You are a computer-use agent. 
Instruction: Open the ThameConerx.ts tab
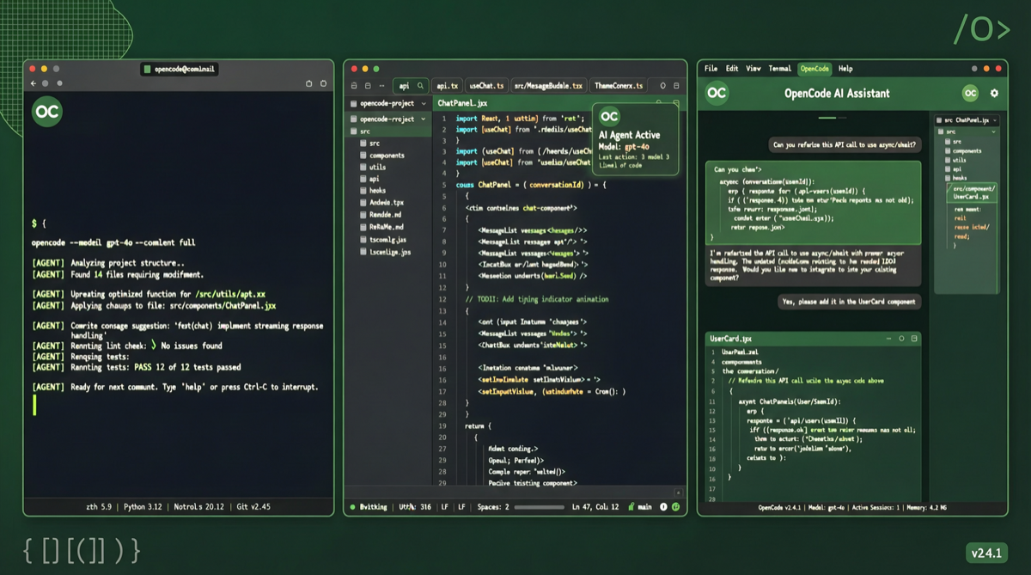[619, 86]
